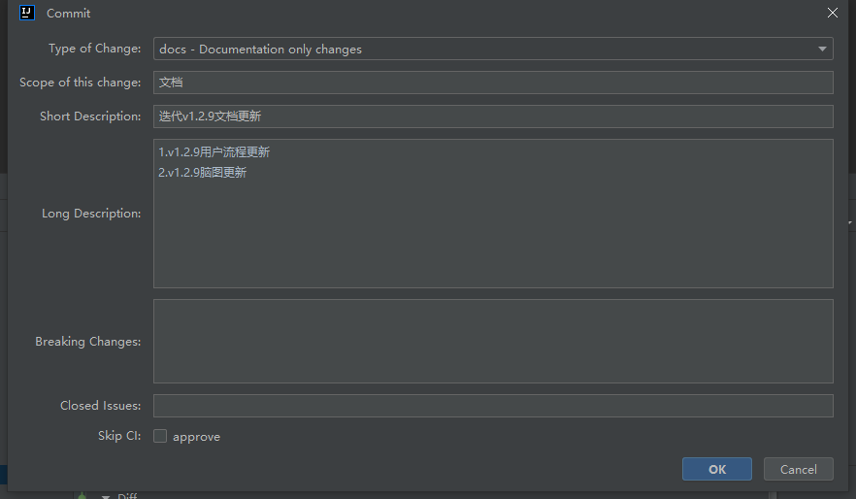856x499 pixels.
Task: Confirm the commit with OK
Action: click(x=717, y=469)
